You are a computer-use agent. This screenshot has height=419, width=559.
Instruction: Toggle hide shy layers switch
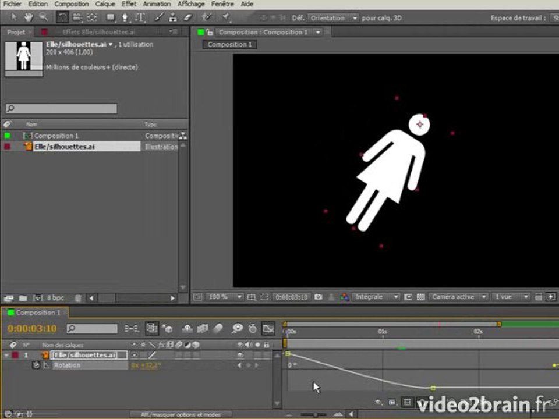[187, 328]
